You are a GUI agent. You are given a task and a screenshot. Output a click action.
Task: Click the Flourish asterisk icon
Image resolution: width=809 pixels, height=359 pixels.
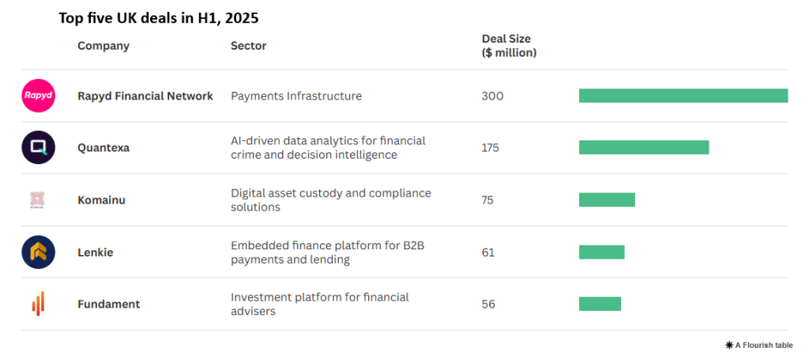point(728,345)
